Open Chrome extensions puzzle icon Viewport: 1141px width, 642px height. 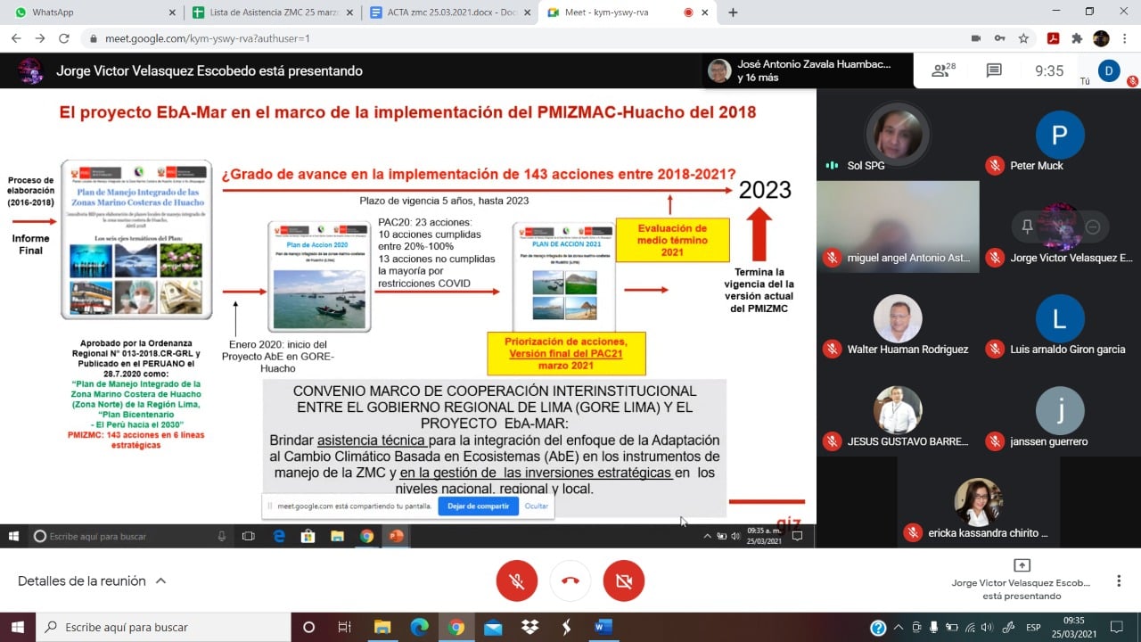coord(1077,38)
